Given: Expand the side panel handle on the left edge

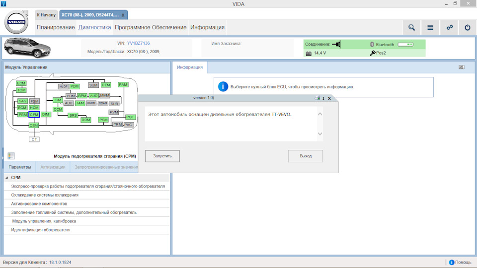Looking at the screenshot, I should [3, 158].
